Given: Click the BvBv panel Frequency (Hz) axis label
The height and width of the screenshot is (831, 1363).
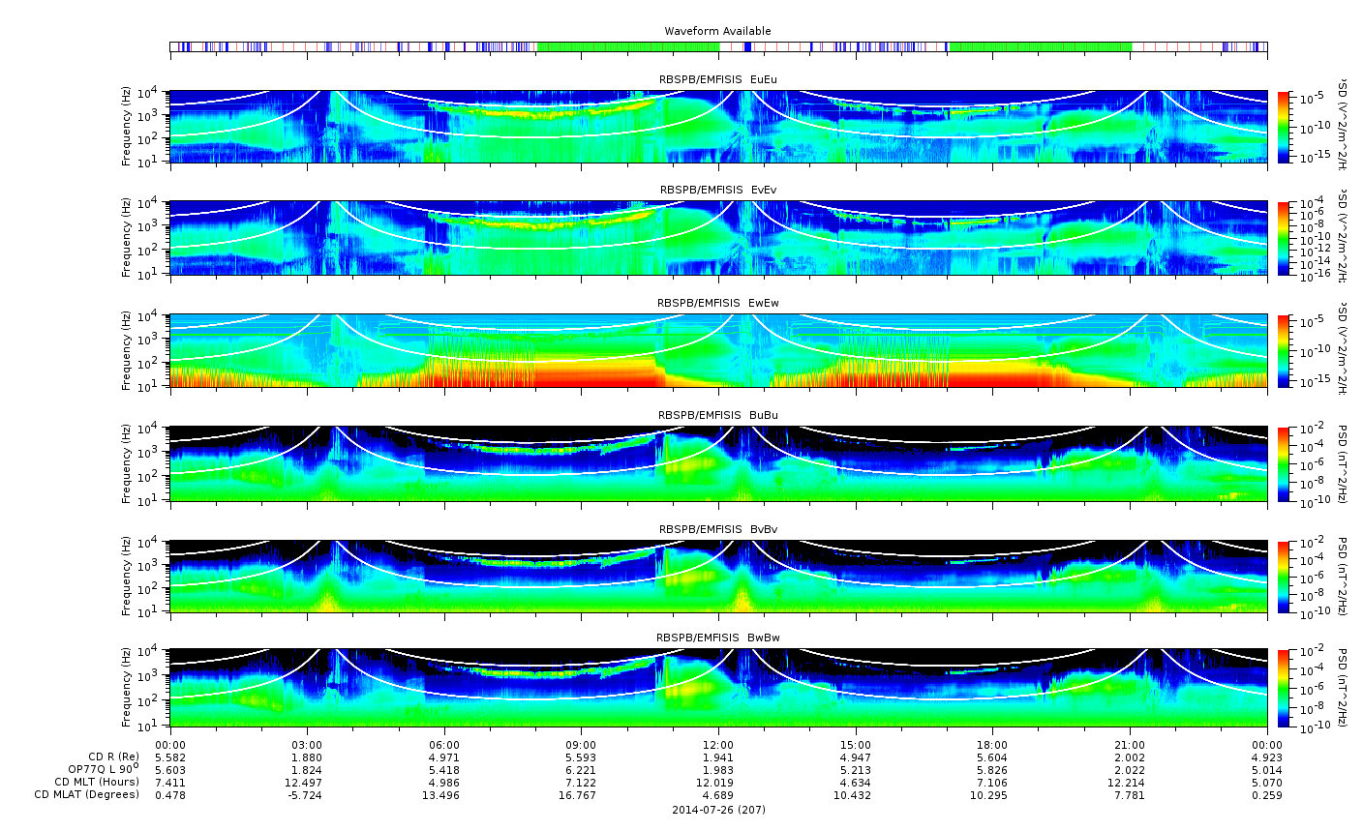Looking at the screenshot, I should [x=127, y=578].
